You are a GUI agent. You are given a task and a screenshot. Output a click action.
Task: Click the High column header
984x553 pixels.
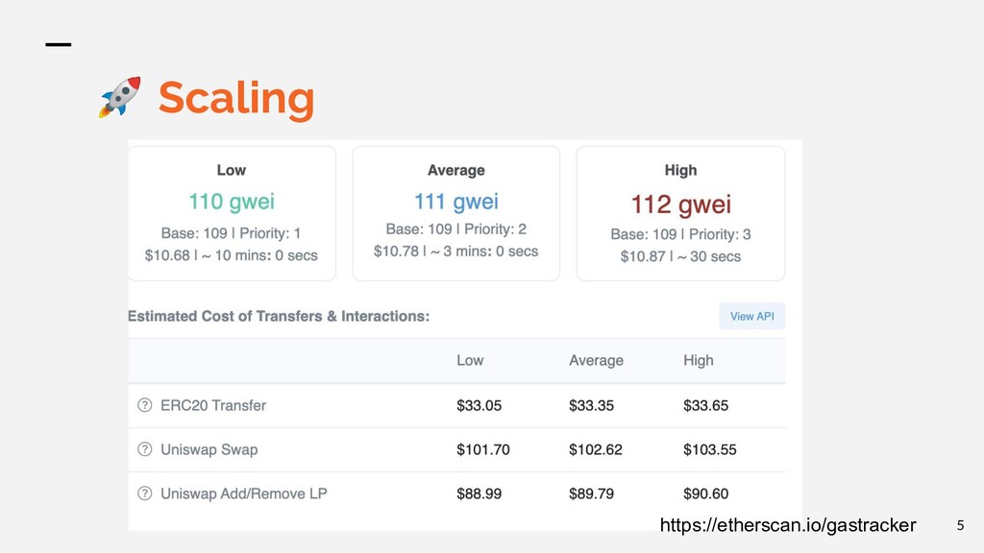(x=699, y=360)
